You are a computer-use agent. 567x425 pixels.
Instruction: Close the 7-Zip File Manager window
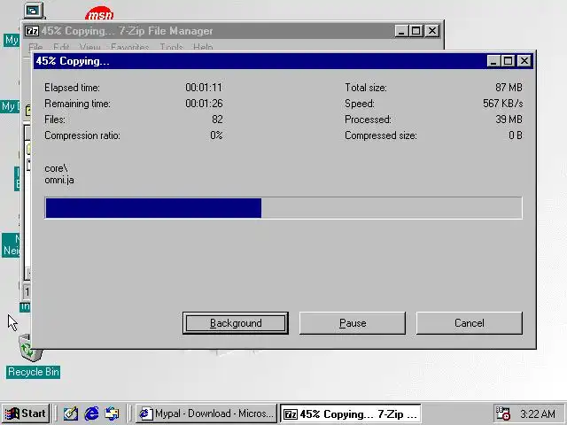[x=432, y=31]
